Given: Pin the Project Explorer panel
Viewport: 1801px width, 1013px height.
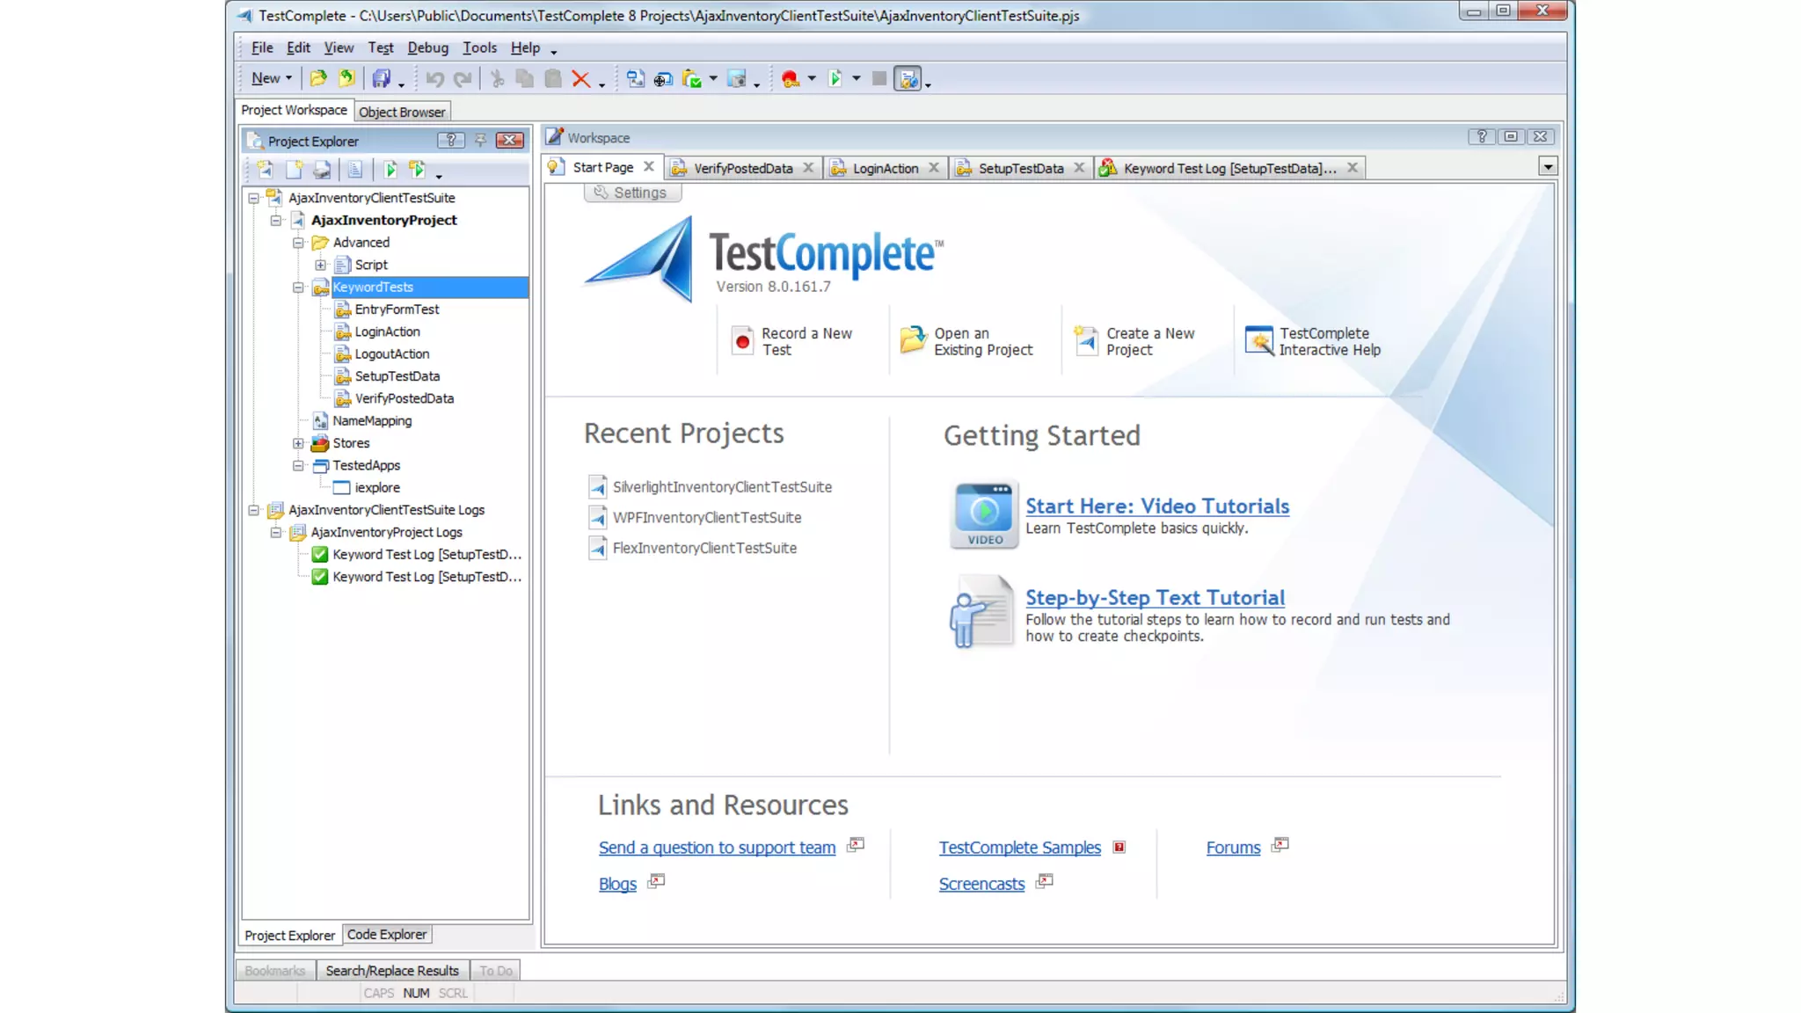Looking at the screenshot, I should (x=480, y=140).
